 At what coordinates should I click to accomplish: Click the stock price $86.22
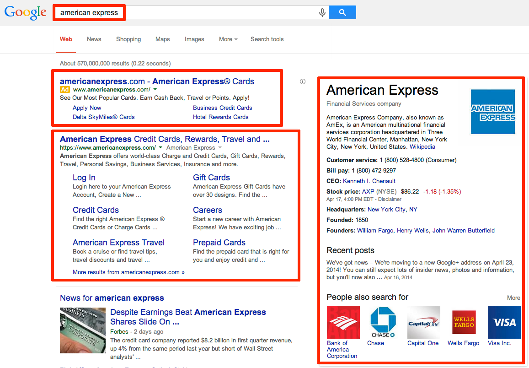[x=410, y=191]
